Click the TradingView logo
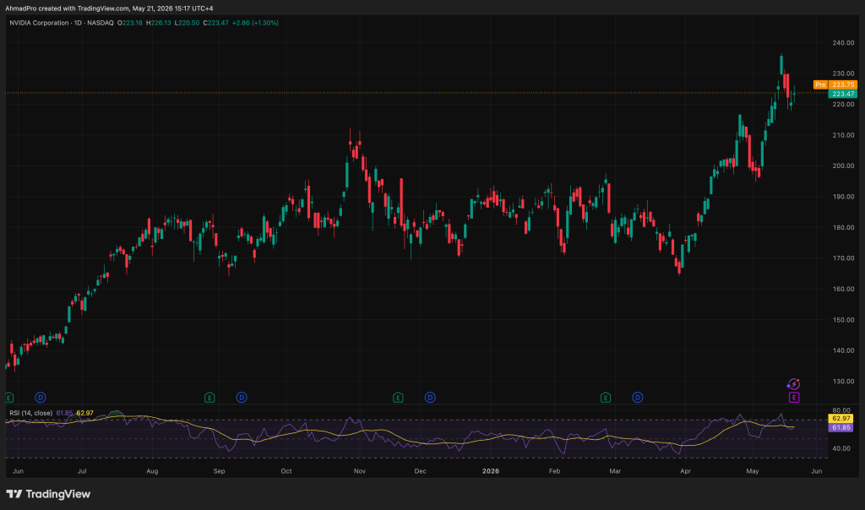The width and height of the screenshot is (865, 510). pyautogui.click(x=48, y=494)
